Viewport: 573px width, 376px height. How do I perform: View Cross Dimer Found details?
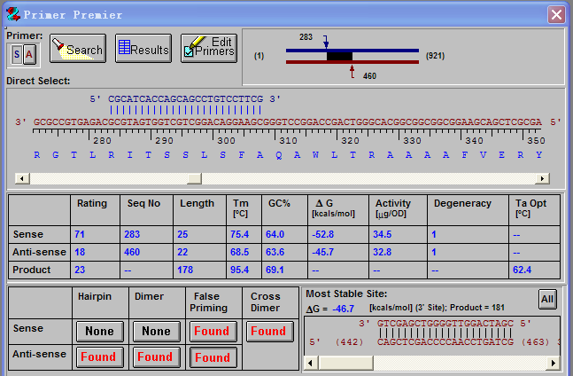(x=268, y=332)
